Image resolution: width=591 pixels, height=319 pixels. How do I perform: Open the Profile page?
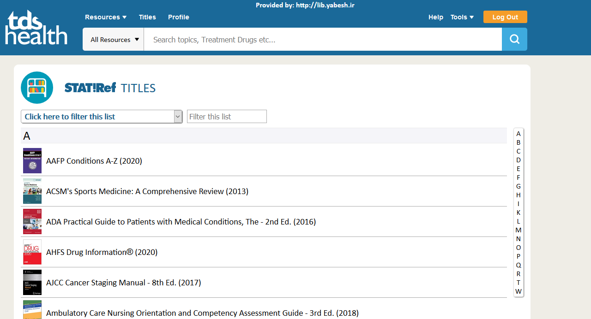point(179,17)
